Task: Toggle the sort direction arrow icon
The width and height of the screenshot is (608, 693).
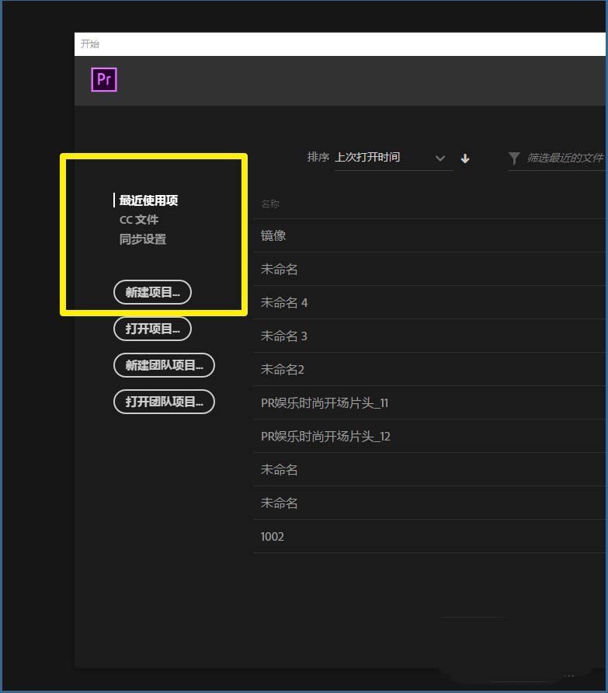Action: 465,158
